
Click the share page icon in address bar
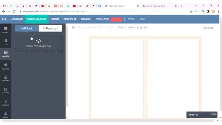pyautogui.click(x=191, y=11)
